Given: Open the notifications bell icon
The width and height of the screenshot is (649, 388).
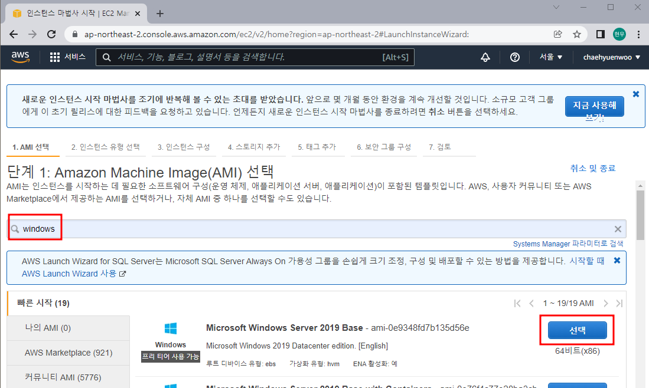Looking at the screenshot, I should [485, 57].
